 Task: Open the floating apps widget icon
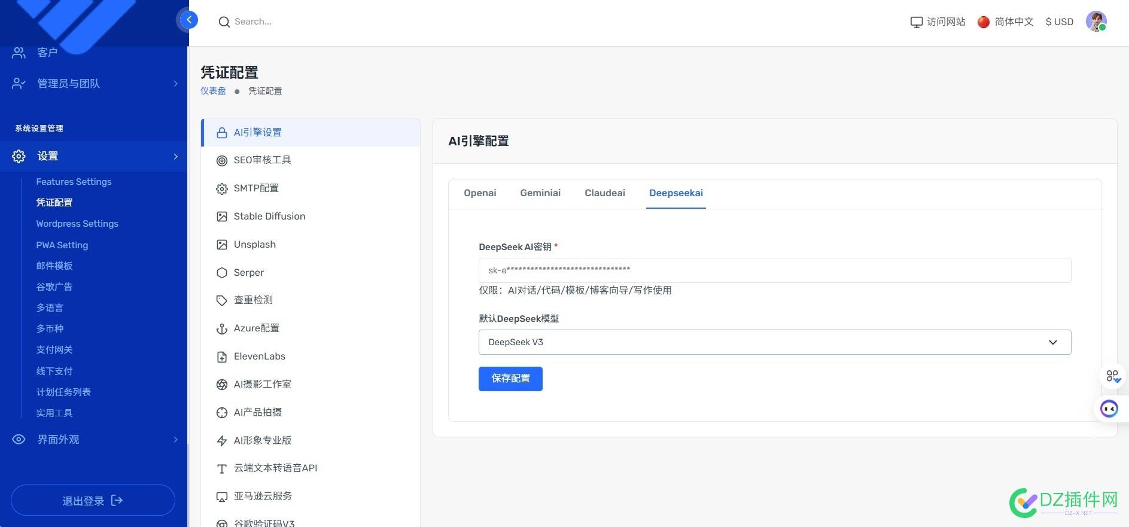(x=1113, y=376)
